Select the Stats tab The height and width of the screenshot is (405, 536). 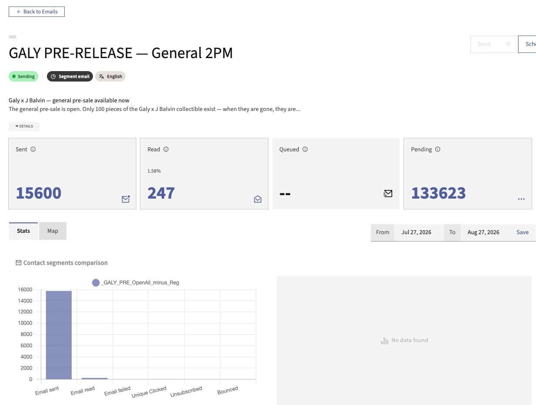point(23,231)
